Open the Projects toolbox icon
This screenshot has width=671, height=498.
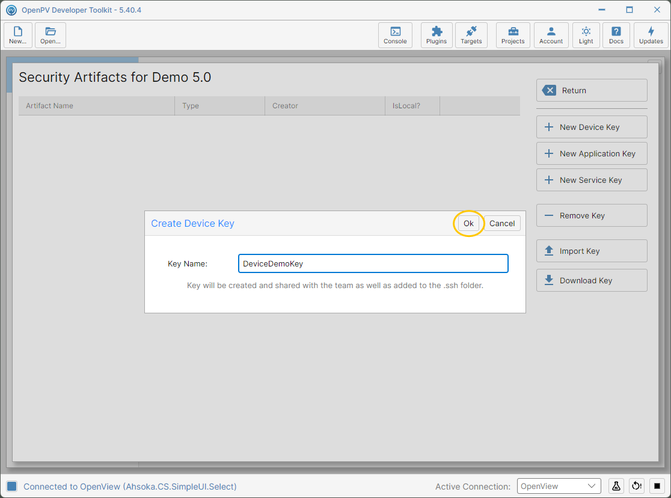513,35
